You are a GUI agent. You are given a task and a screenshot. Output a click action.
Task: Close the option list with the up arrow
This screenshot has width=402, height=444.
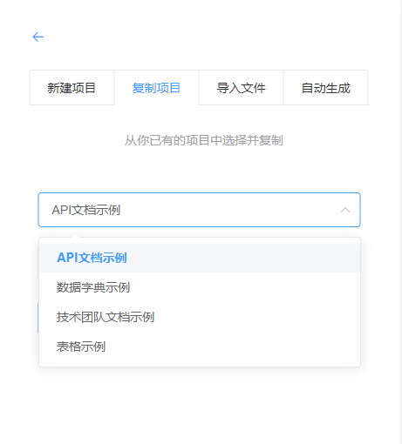click(x=345, y=210)
